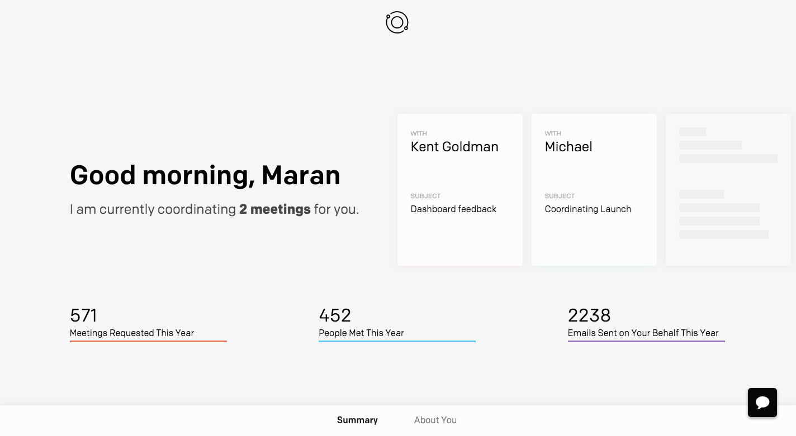Click the orange bar under Meetings Requested
The width and height of the screenshot is (796, 436).
point(148,341)
